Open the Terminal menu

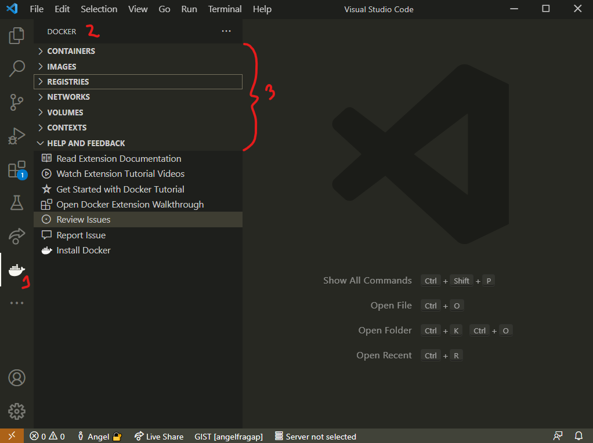225,9
